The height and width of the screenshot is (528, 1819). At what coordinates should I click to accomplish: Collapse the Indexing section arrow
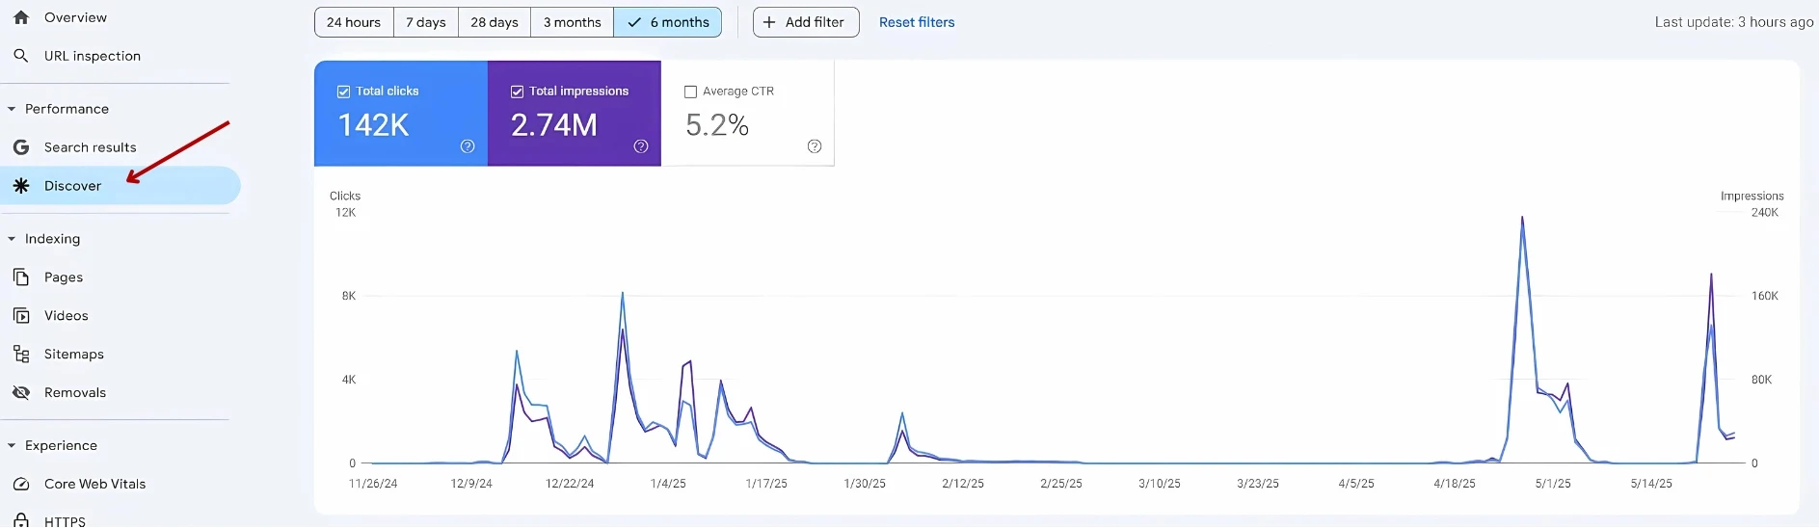tap(12, 239)
